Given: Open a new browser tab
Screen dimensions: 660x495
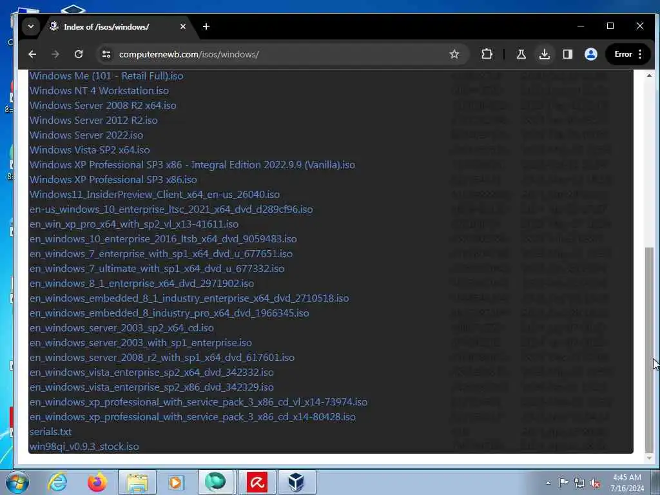Looking at the screenshot, I should point(206,26).
